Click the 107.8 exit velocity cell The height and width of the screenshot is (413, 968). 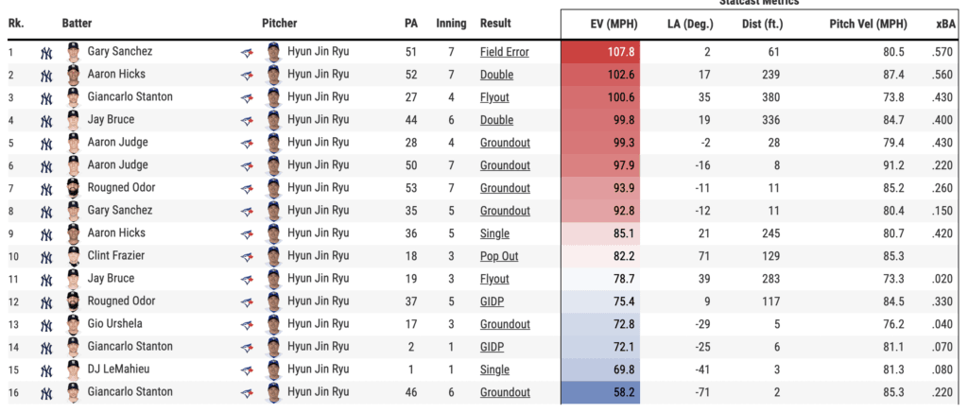click(x=600, y=52)
